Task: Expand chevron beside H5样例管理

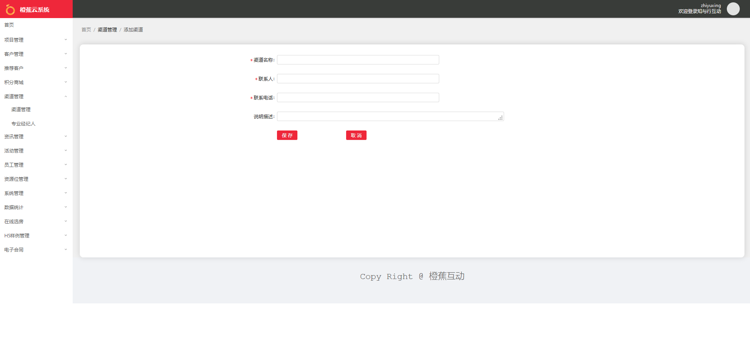Action: [66, 235]
